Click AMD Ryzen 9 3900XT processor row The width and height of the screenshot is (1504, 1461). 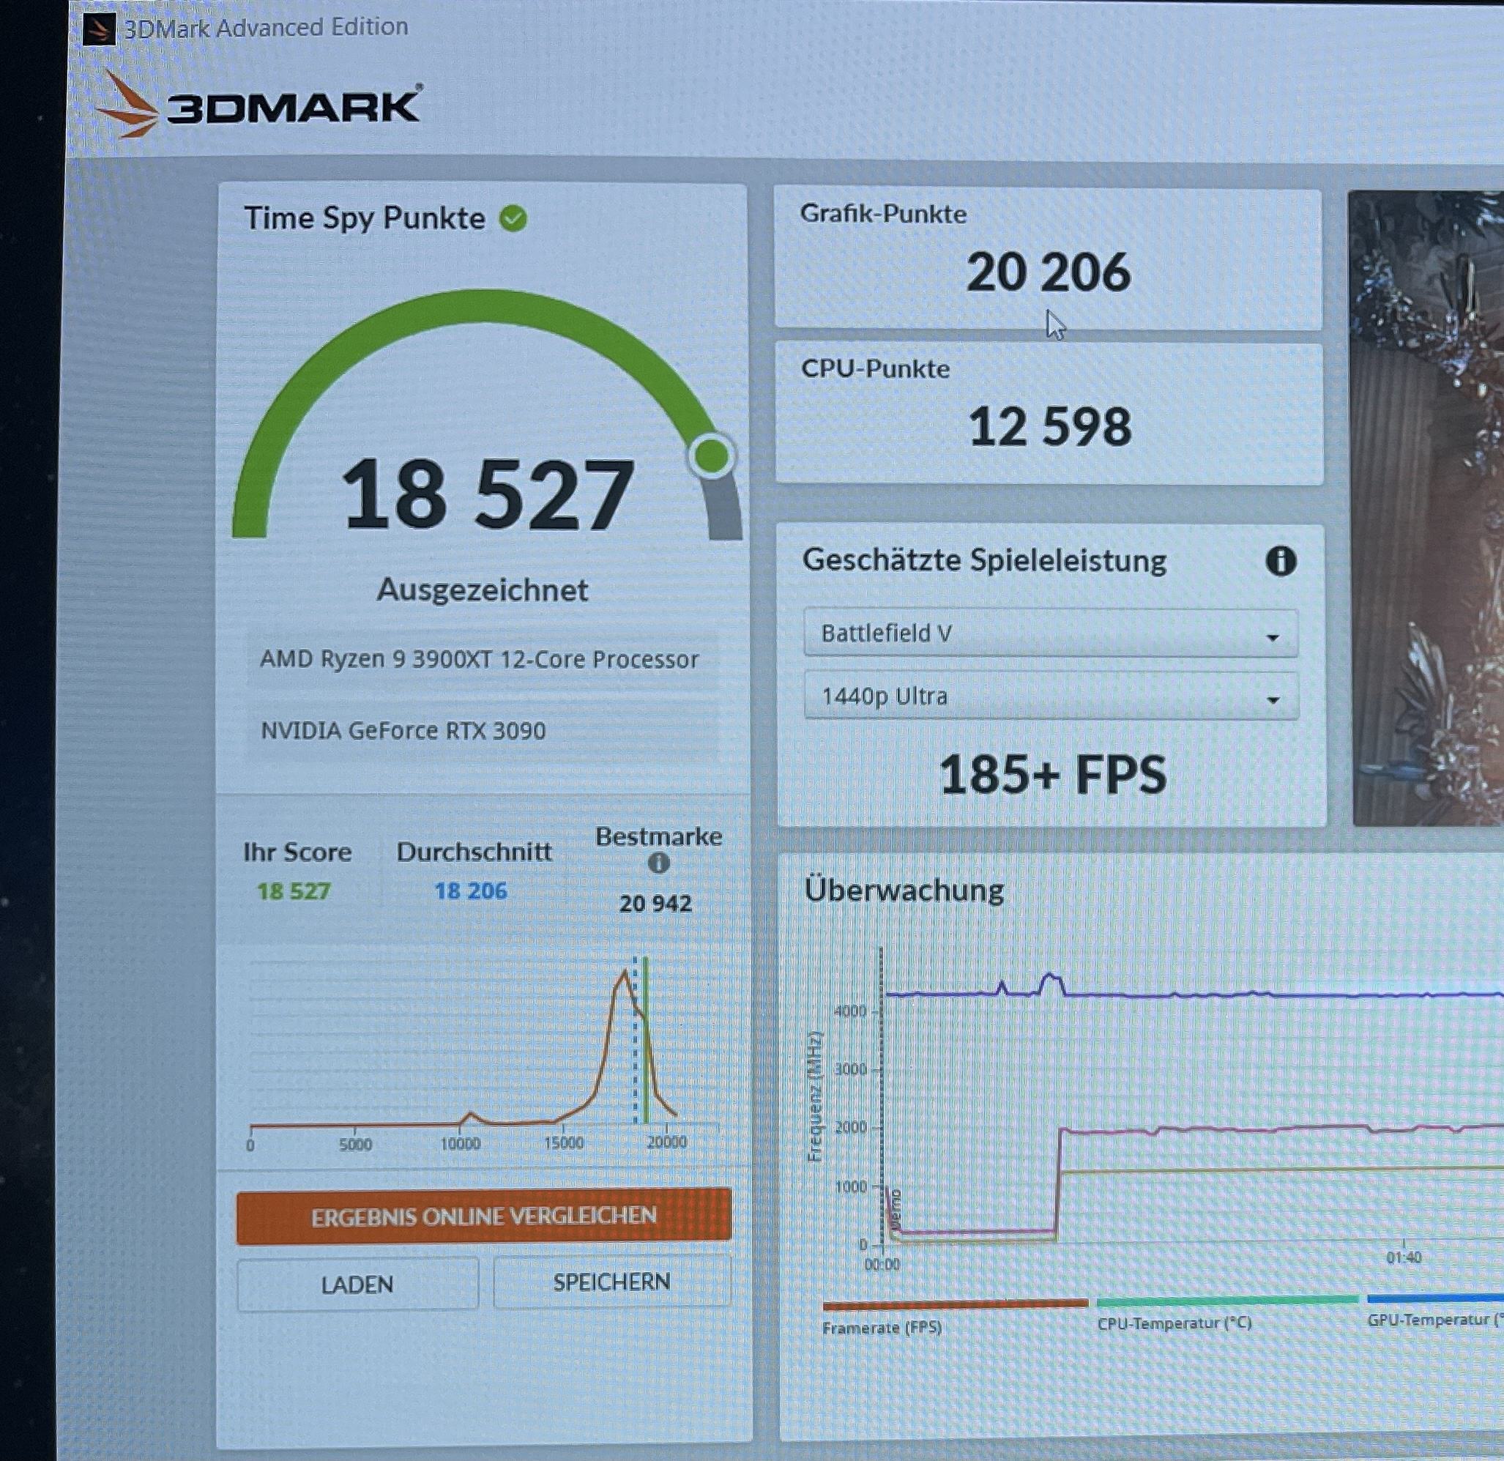481,660
